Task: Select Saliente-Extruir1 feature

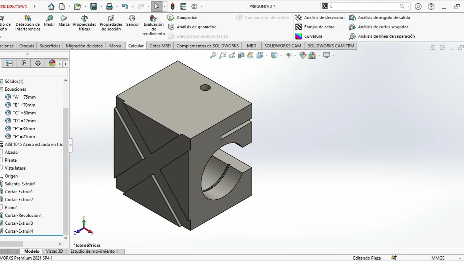Action: click(x=20, y=184)
